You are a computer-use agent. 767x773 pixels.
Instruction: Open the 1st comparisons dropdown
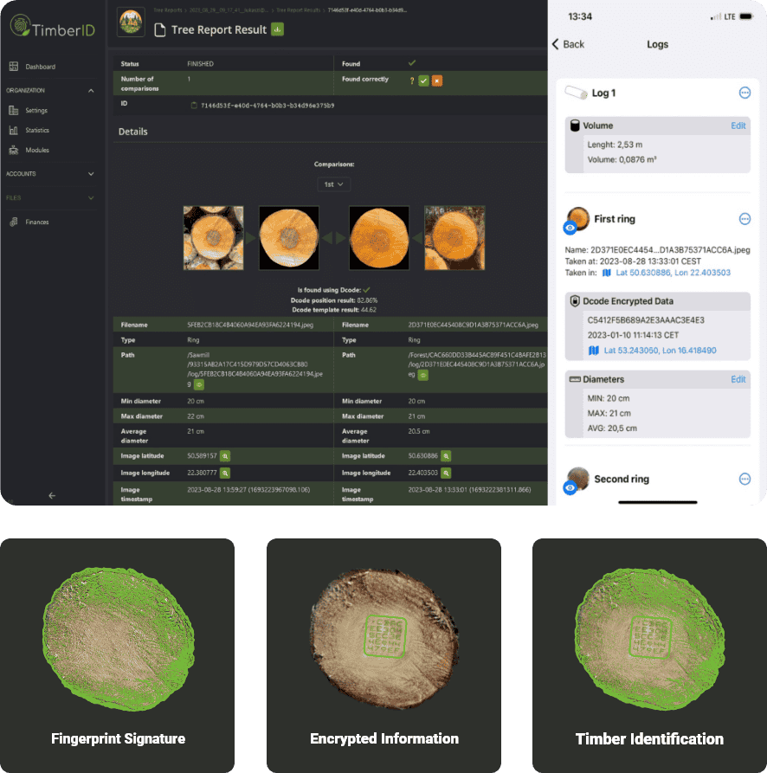(x=333, y=184)
